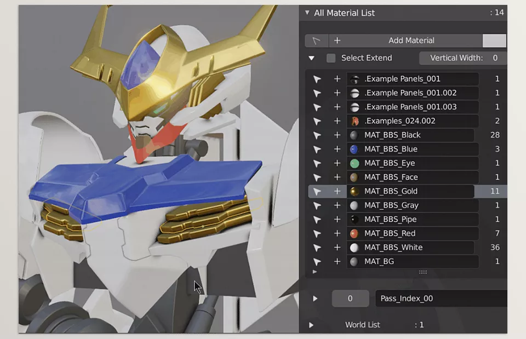The image size is (526, 339).
Task: Click gray swatch right of Add Material
Action: [x=494, y=41]
